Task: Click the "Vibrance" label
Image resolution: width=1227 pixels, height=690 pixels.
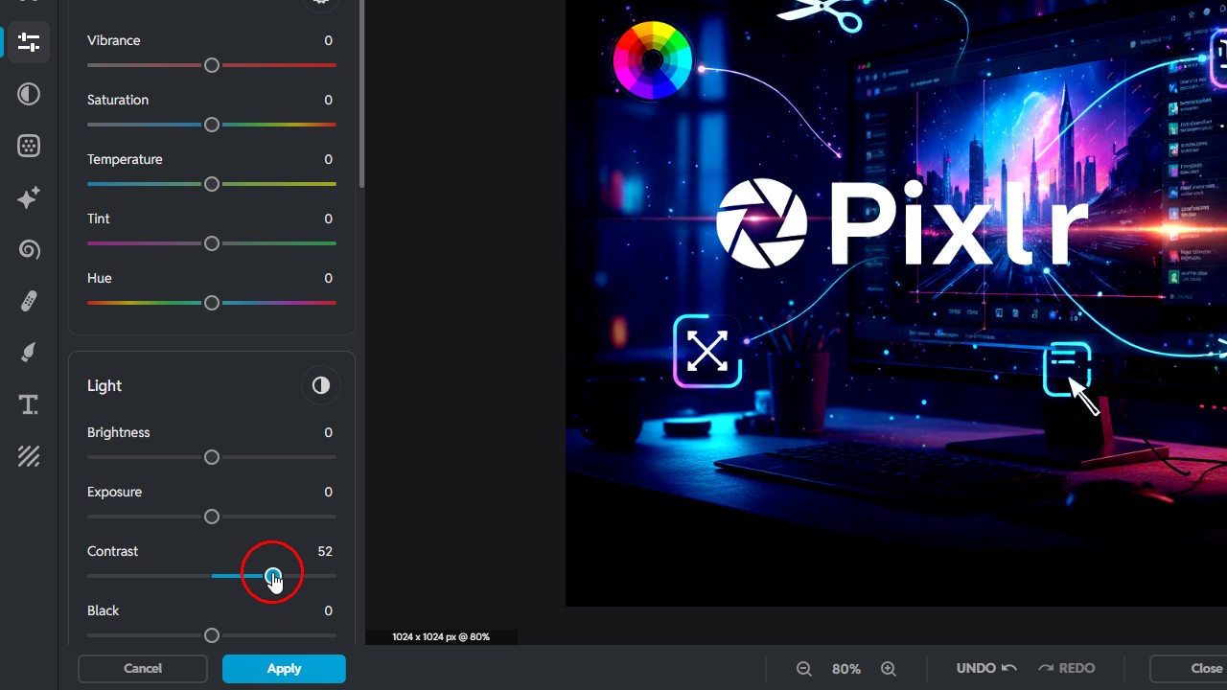Action: [114, 40]
